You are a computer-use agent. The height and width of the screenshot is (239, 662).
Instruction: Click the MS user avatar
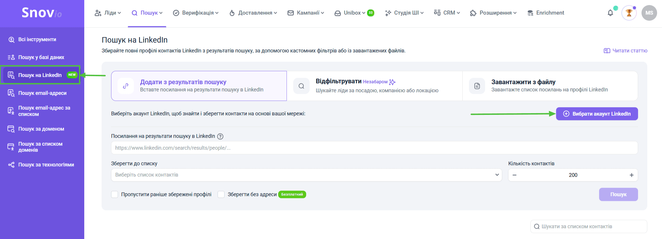(649, 13)
